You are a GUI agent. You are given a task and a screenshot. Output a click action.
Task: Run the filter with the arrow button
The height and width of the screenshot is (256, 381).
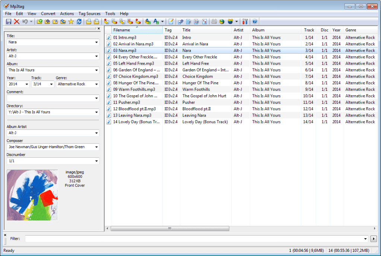pyautogui.click(x=374, y=239)
